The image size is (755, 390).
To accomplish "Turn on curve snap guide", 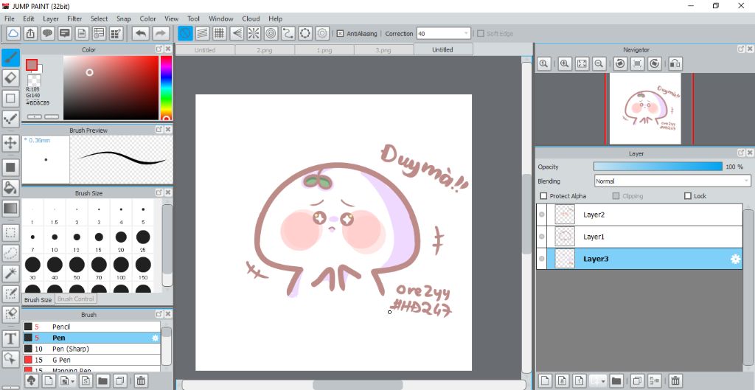I will (x=288, y=33).
